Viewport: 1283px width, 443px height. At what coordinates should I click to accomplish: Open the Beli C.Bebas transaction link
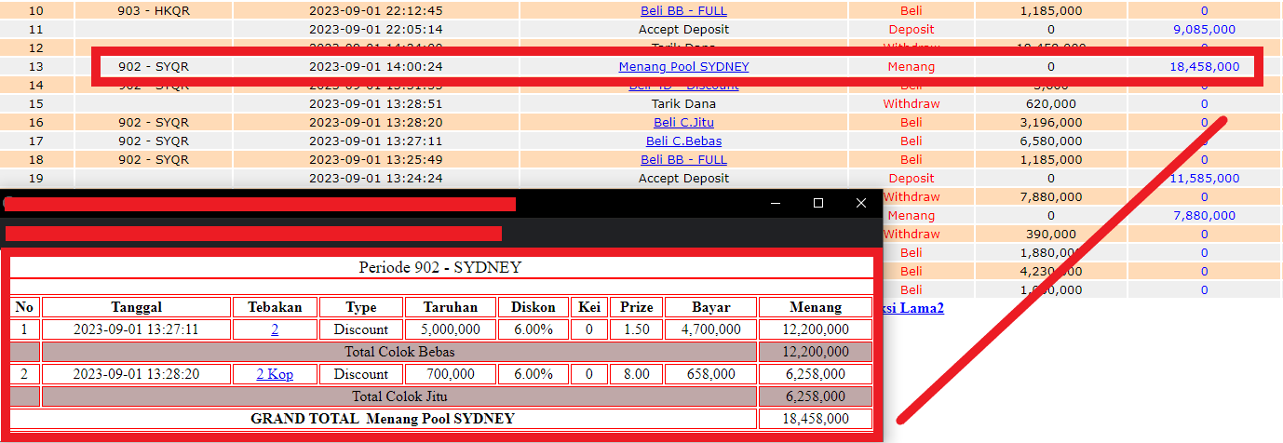[683, 141]
